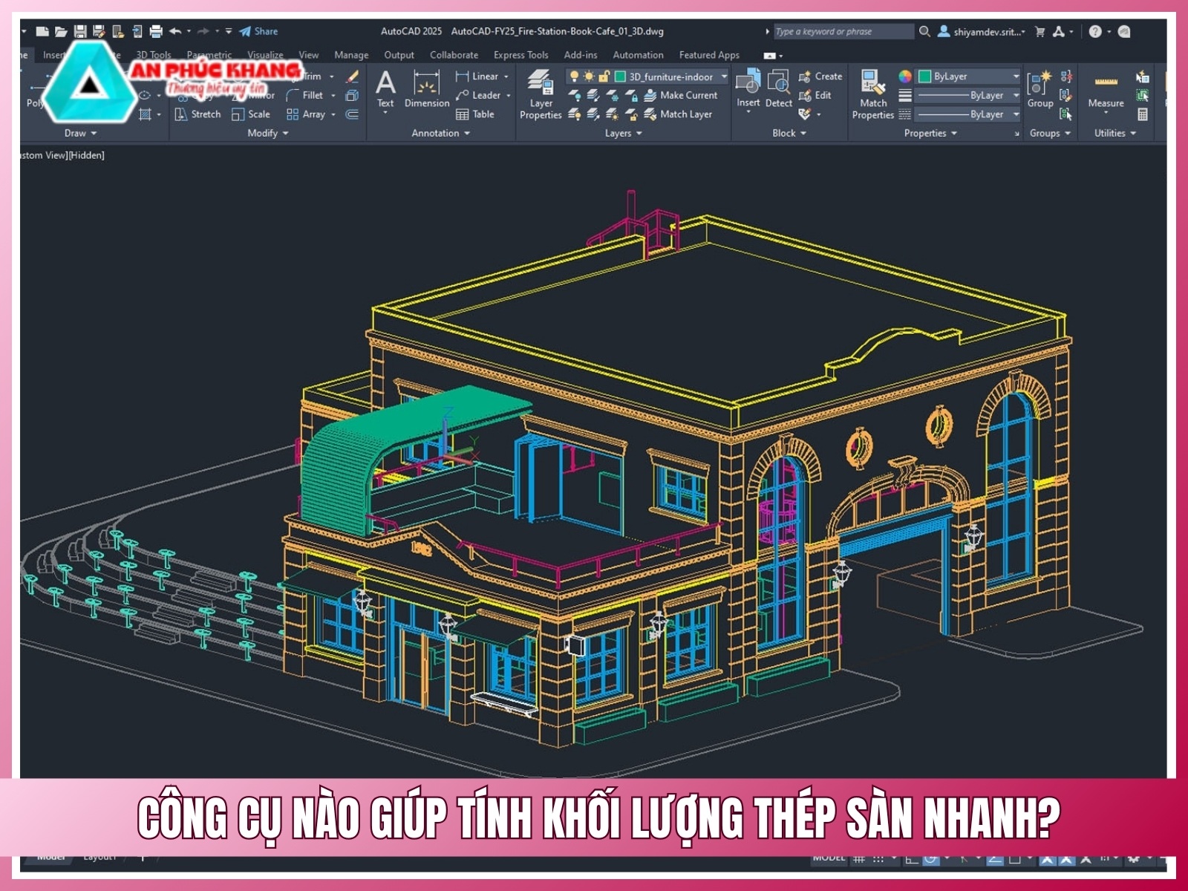Save the drawing using the Save icon
The width and height of the screenshot is (1188, 891).
click(80, 31)
